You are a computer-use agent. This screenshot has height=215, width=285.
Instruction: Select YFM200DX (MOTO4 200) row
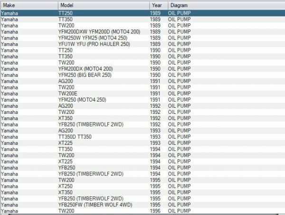point(142,69)
